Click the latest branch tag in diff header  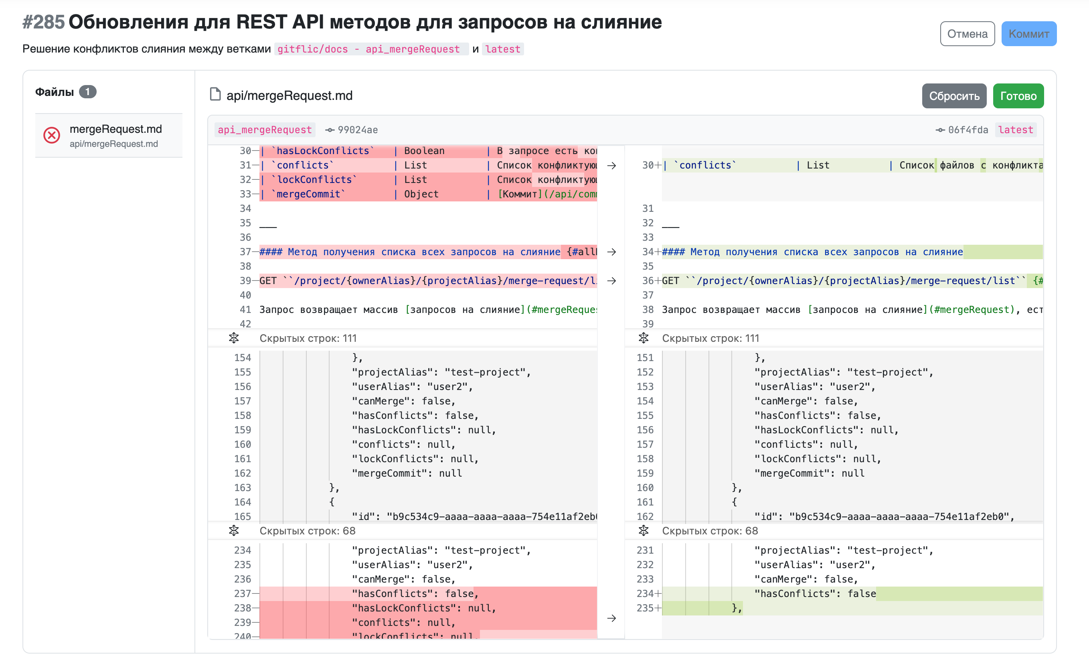coord(1015,130)
